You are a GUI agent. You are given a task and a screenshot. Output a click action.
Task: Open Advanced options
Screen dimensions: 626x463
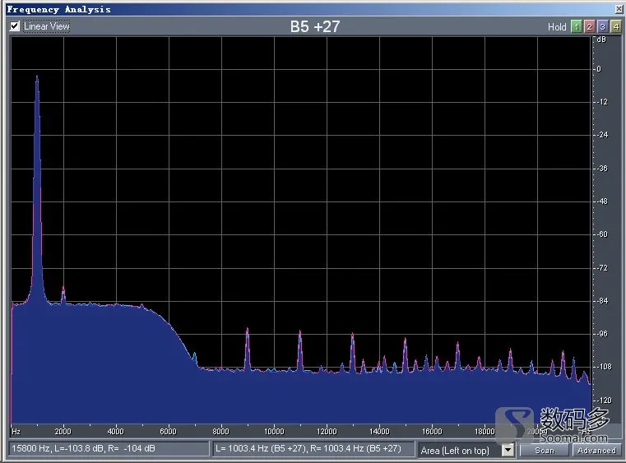[596, 450]
